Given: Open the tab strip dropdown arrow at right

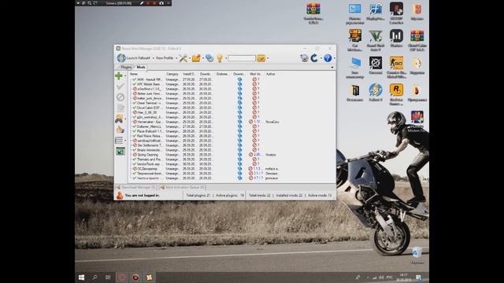Looking at the screenshot, I should click(332, 68).
